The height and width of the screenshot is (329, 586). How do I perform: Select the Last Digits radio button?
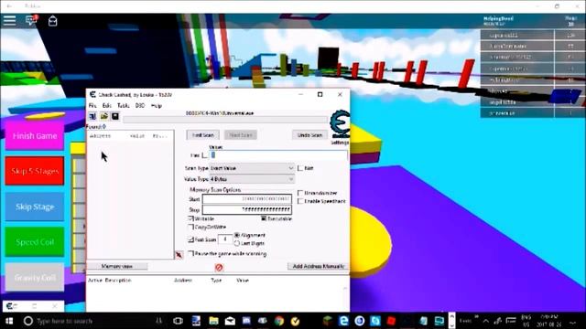(237, 243)
